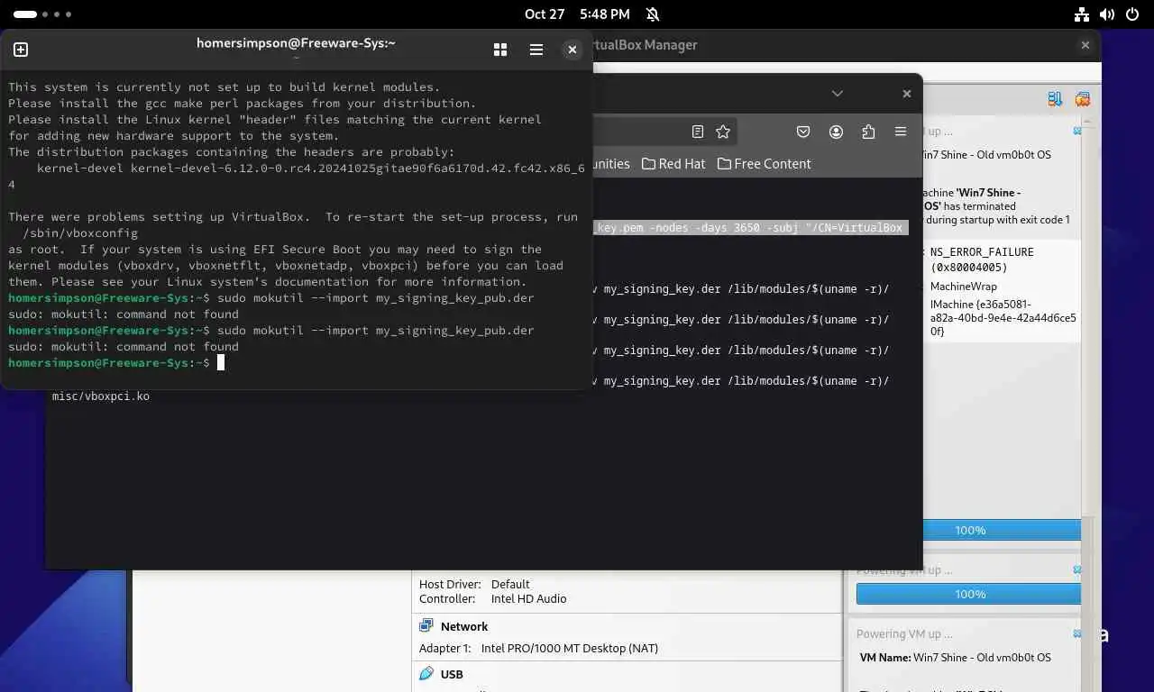The image size is (1154, 692).
Task: Open the terminal hamburger menu
Action: [x=536, y=50]
